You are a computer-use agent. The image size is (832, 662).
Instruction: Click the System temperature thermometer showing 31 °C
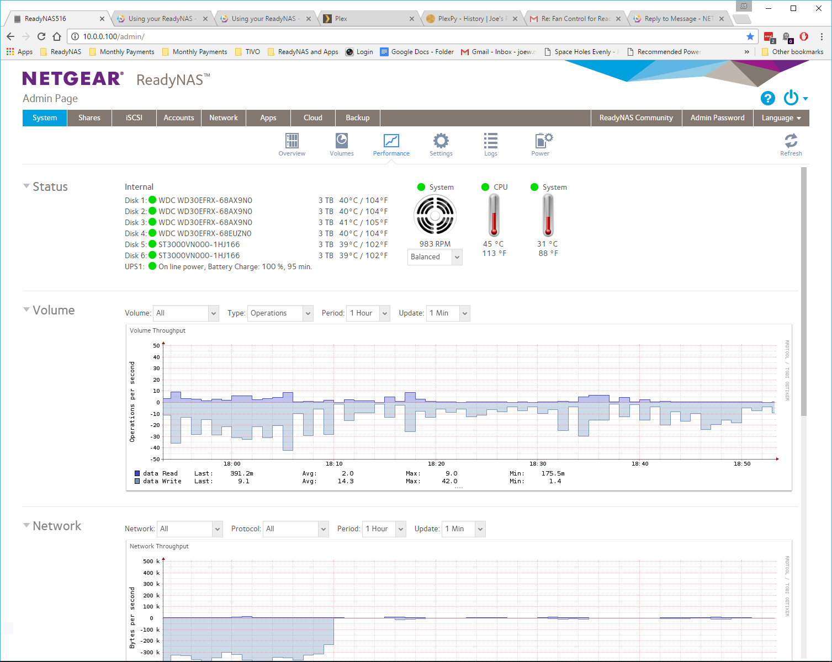pyautogui.click(x=548, y=216)
